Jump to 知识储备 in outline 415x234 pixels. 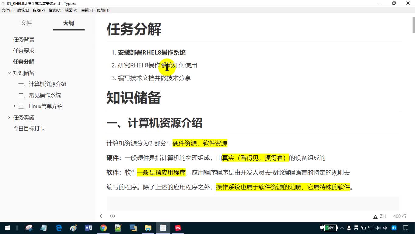point(24,73)
